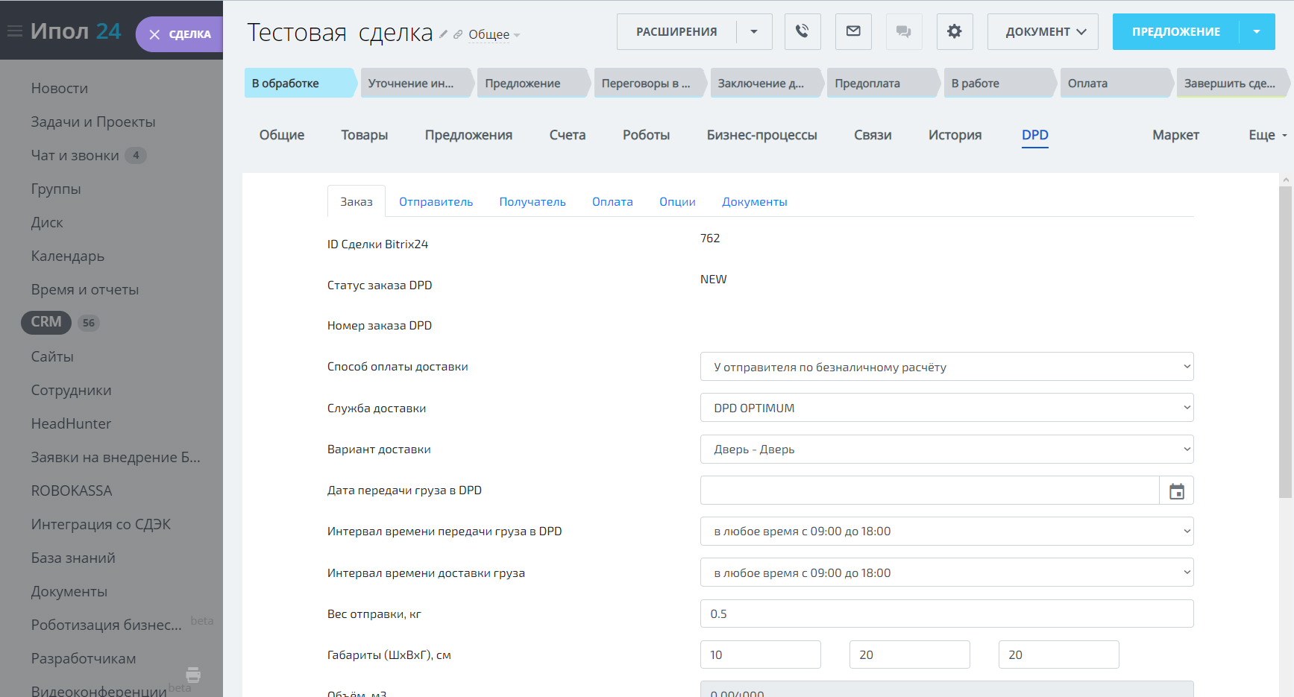The height and width of the screenshot is (697, 1294).
Task: Click the Завершить сде... stage
Action: [x=1233, y=83]
